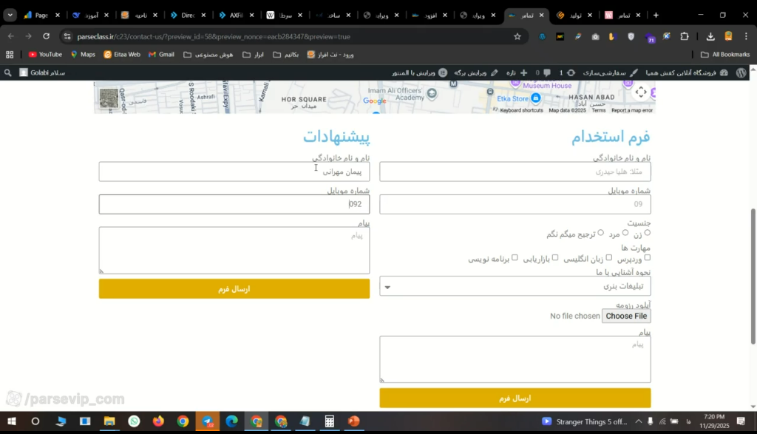
Task: Click the suggestions form message textarea
Action: tap(234, 251)
